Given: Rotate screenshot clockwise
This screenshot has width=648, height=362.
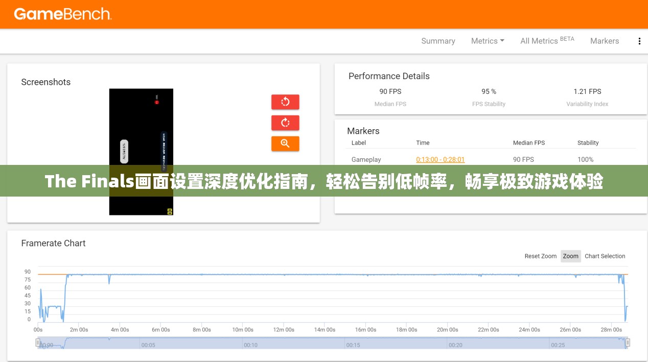Looking at the screenshot, I should click(285, 123).
